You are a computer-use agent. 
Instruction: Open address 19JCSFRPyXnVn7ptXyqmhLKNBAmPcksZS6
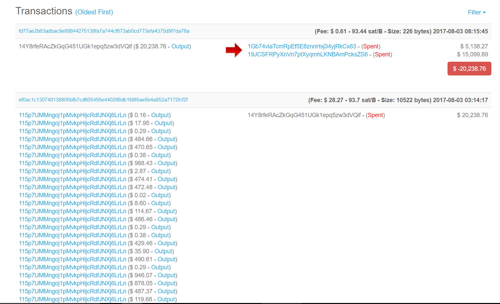(307, 54)
